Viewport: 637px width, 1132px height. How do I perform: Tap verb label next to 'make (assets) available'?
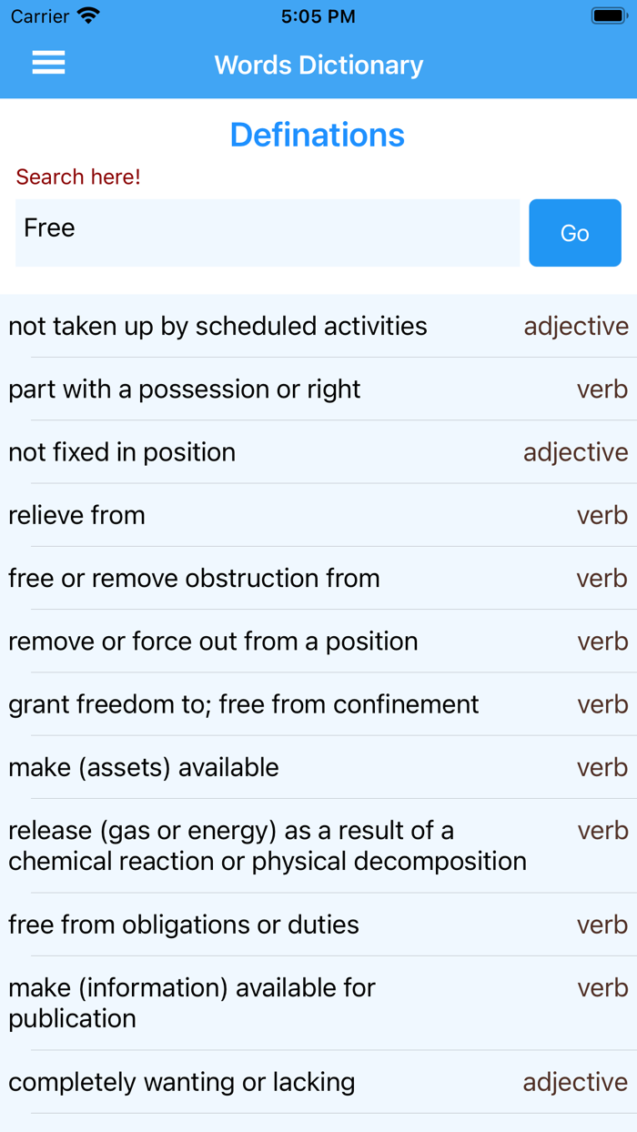point(602,767)
